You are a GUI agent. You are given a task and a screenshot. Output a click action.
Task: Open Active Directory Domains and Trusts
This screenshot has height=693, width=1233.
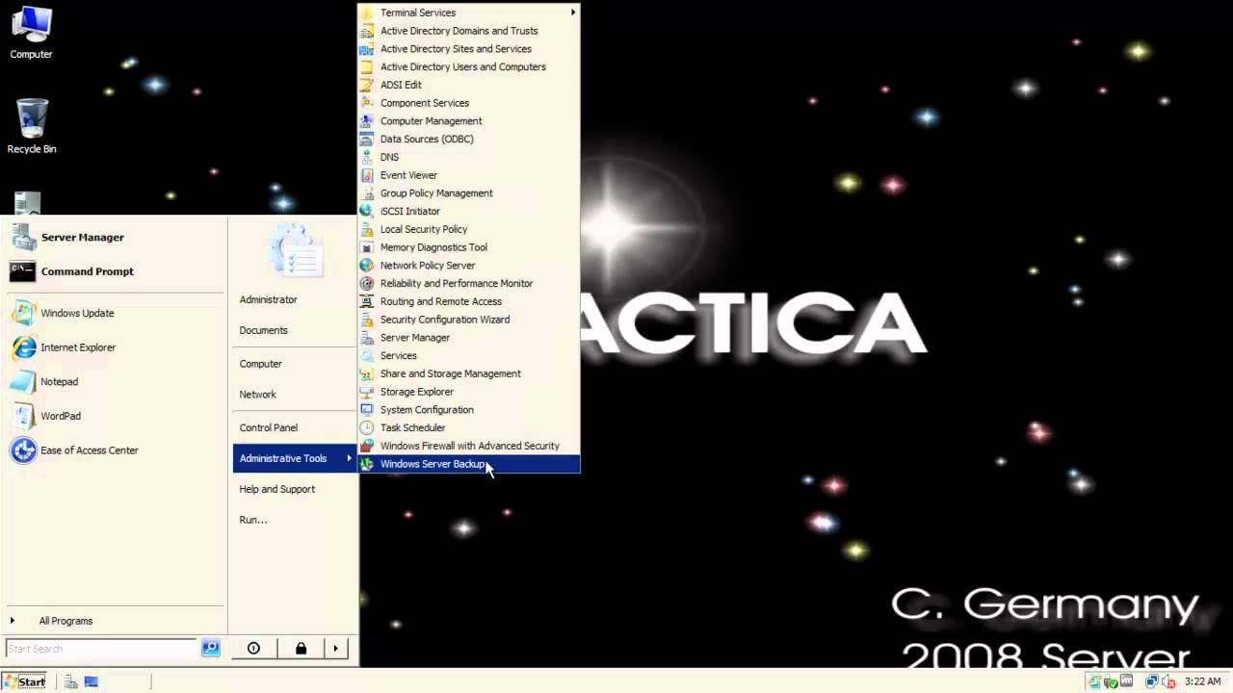click(x=469, y=31)
